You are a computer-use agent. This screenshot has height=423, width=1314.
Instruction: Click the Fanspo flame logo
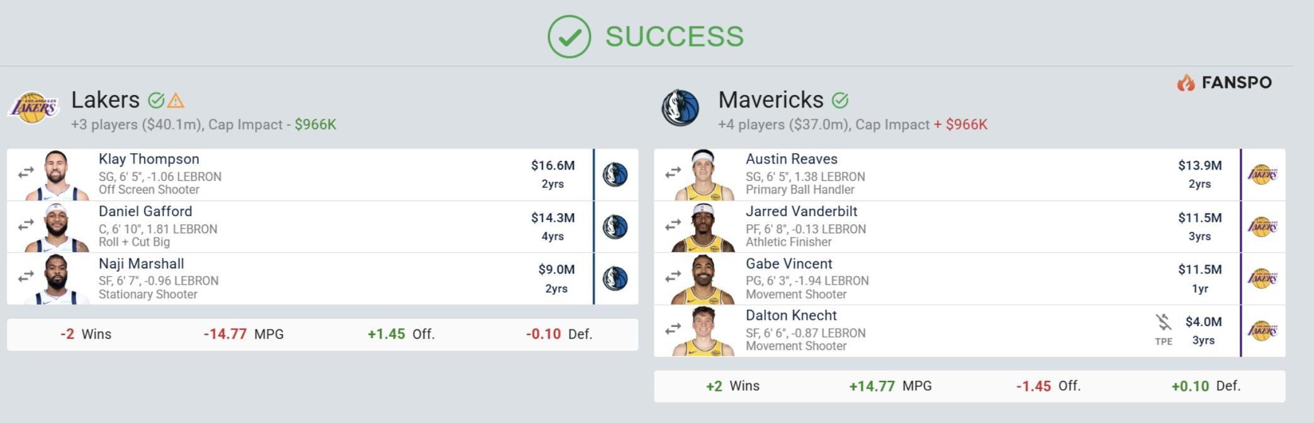tap(1186, 82)
